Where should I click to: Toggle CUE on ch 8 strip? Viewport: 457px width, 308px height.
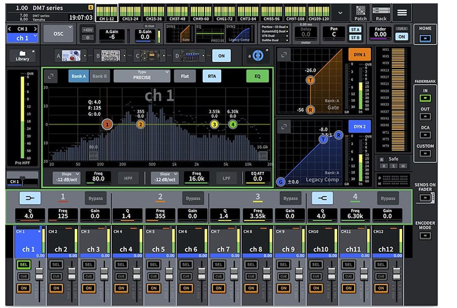pos(251,276)
